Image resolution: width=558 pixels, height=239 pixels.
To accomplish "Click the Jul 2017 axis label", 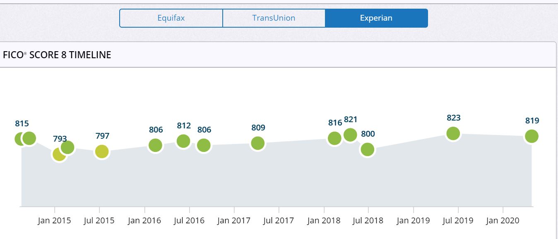I will coord(278,220).
